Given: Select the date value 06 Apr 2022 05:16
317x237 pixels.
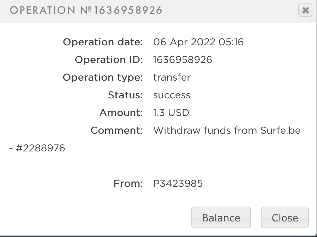Looking at the screenshot, I should [x=198, y=42].
